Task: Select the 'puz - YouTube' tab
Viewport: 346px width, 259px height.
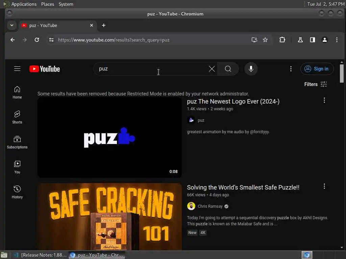Action: [x=57, y=26]
